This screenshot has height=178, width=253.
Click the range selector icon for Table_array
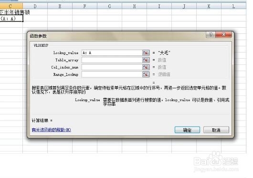click(x=146, y=60)
